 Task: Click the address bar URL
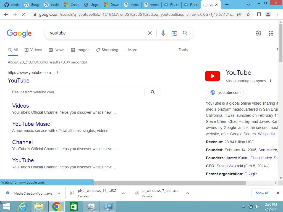136,14
